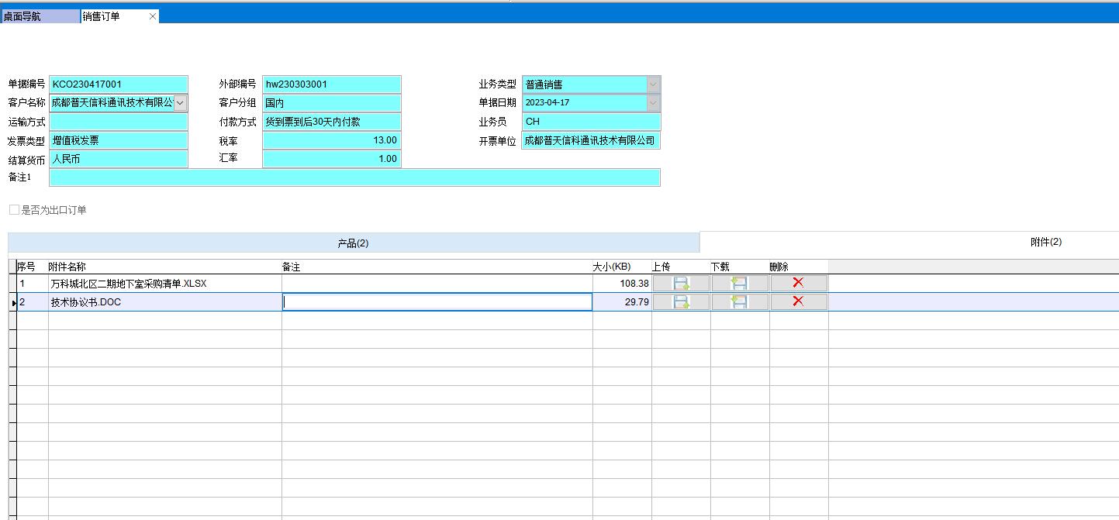Expand the 客户名称 dropdown
The height and width of the screenshot is (520, 1119).
click(x=180, y=102)
